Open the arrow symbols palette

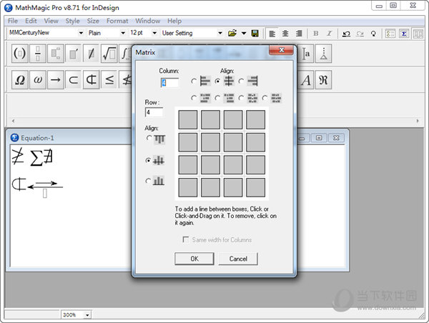[x=56, y=80]
